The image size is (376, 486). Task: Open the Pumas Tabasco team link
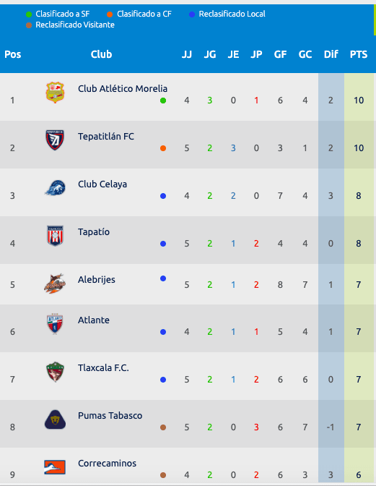click(x=110, y=416)
